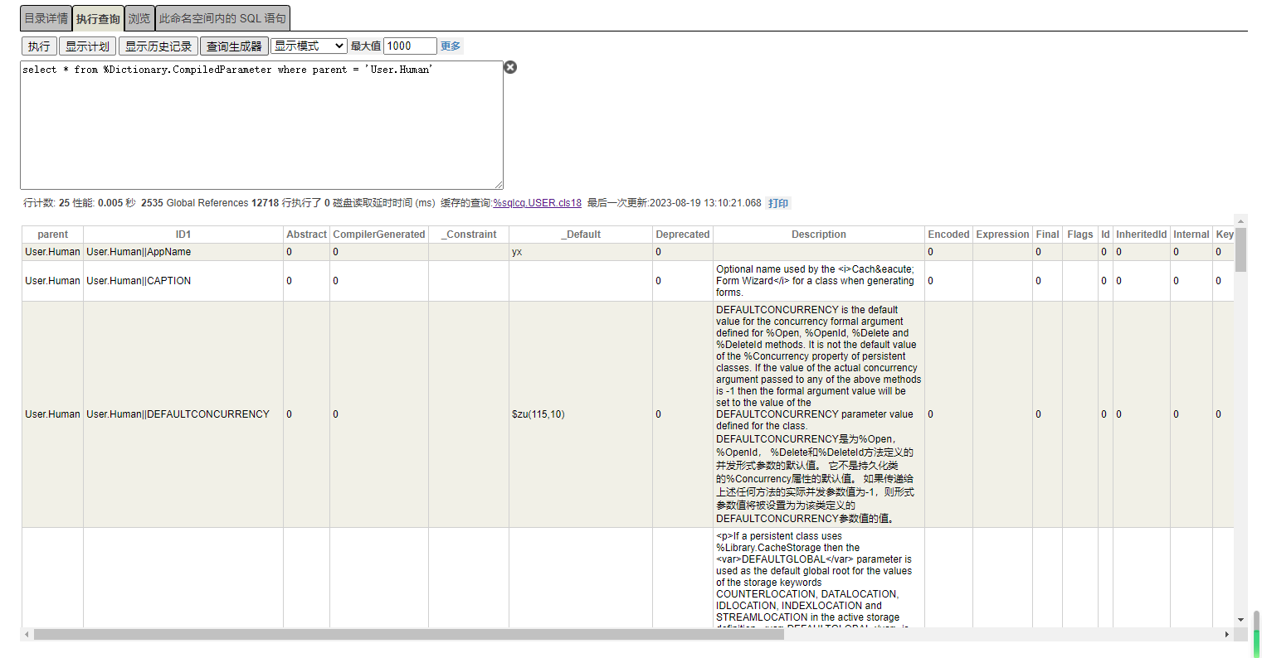The width and height of the screenshot is (1262, 658).
Task: Click the horizontal scrollbar left arrow
Action: [27, 635]
